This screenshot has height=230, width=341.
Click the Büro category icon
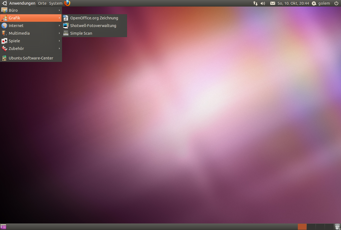click(x=4, y=10)
